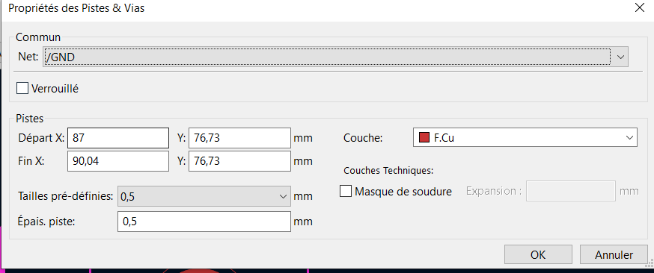Screen dimensions: 654x273
Task: Enable the Verrouillé checkbox
Action: [x=22, y=89]
